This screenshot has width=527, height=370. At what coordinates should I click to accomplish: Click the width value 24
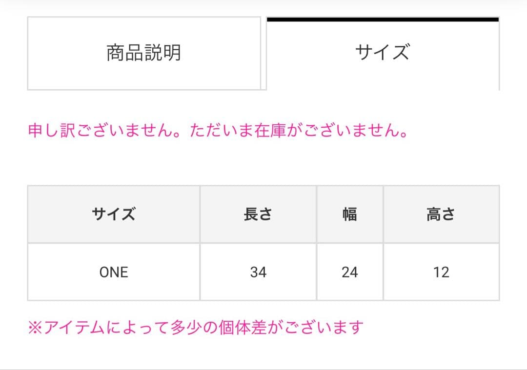click(349, 272)
